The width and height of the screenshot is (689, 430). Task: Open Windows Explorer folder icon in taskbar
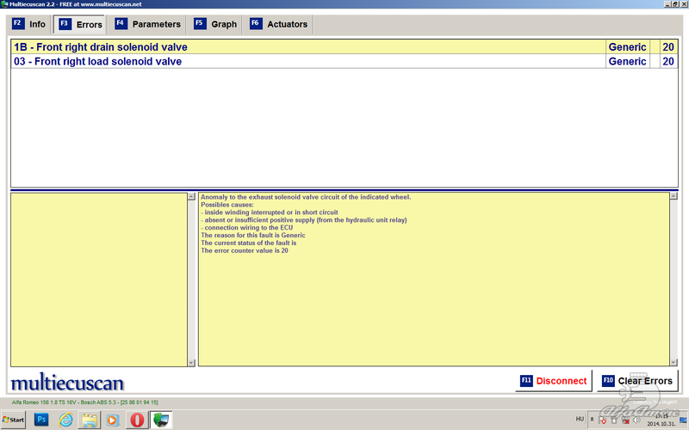click(90, 420)
